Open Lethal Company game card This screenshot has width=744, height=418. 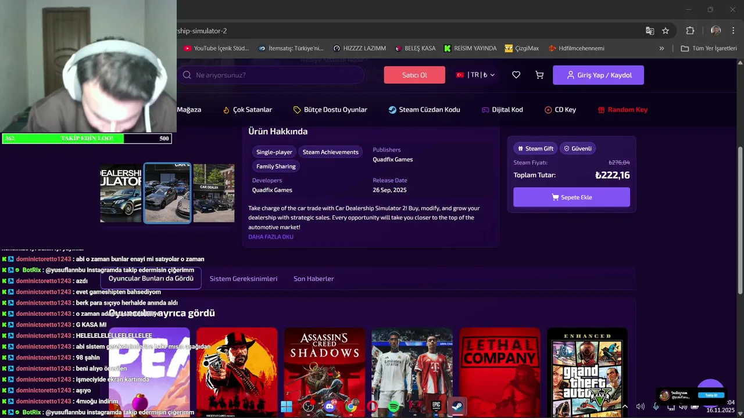[500, 373]
